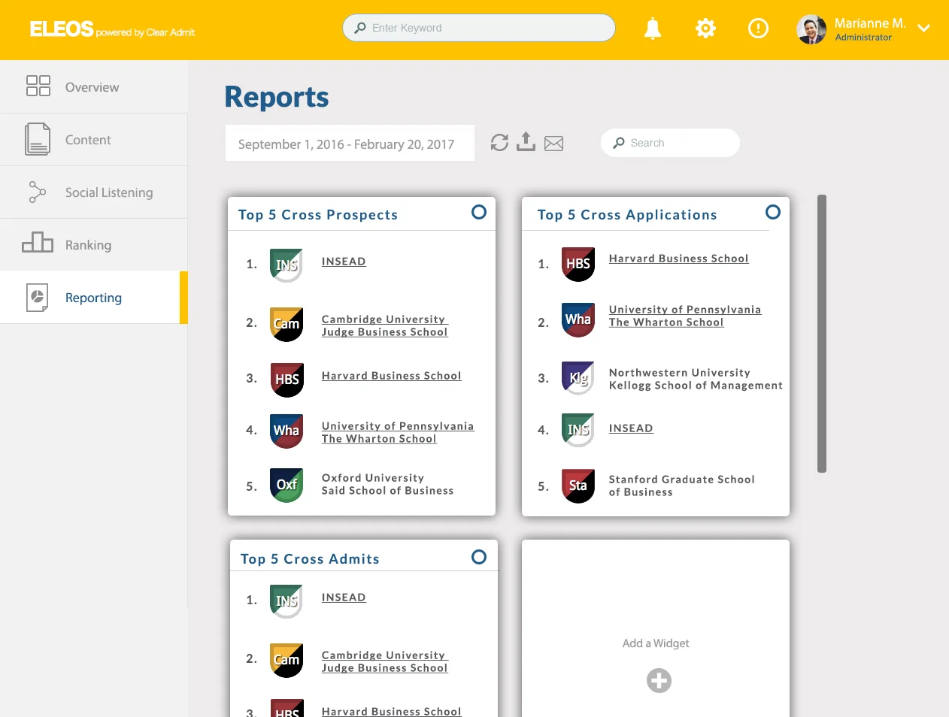Open Harvard Business School in Cross Applications
This screenshot has height=717, width=949.
[678, 259]
